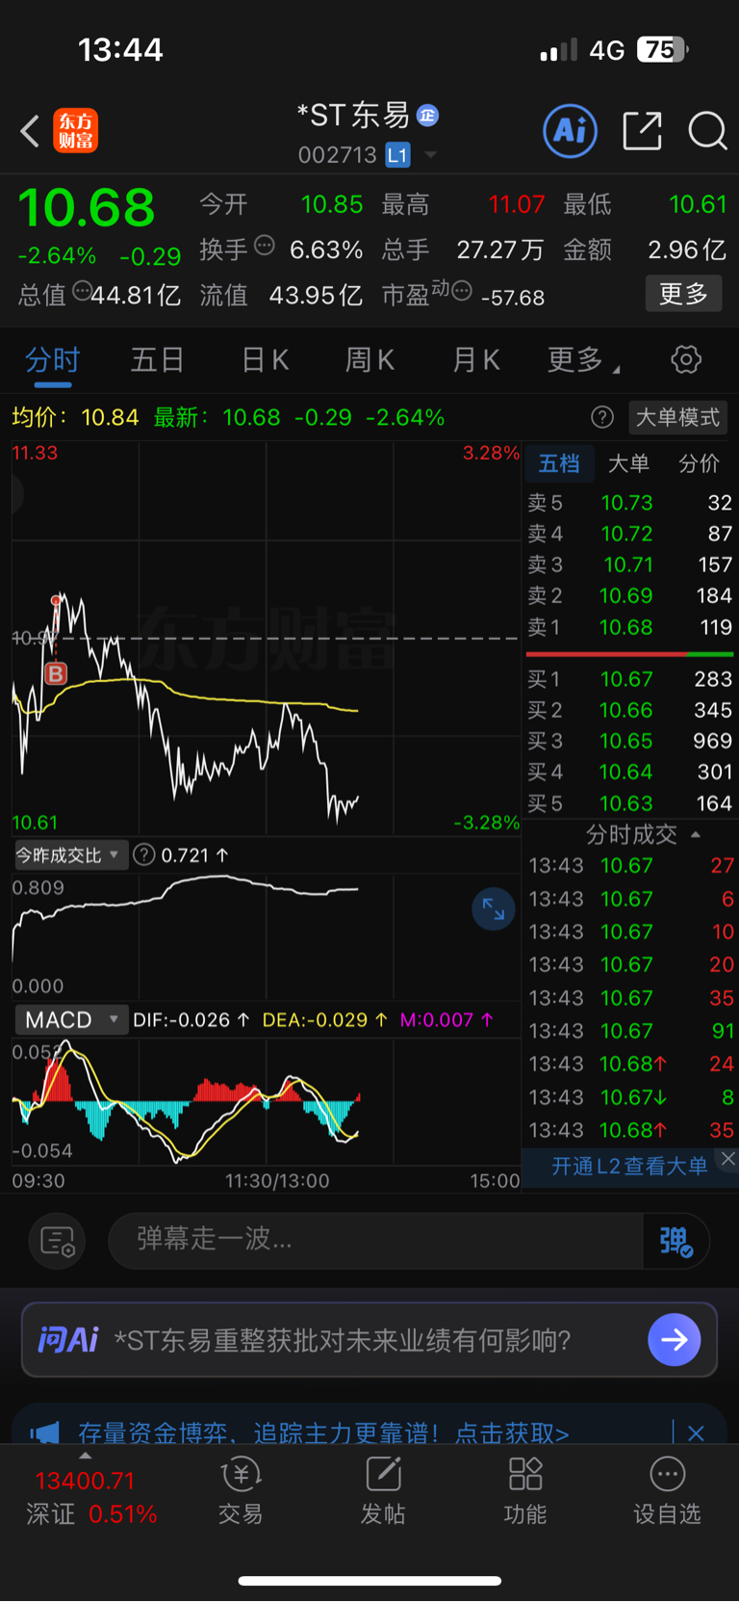Tap the 弹幕走一波 input field
The image size is (739, 1602).
pyautogui.click(x=375, y=1240)
